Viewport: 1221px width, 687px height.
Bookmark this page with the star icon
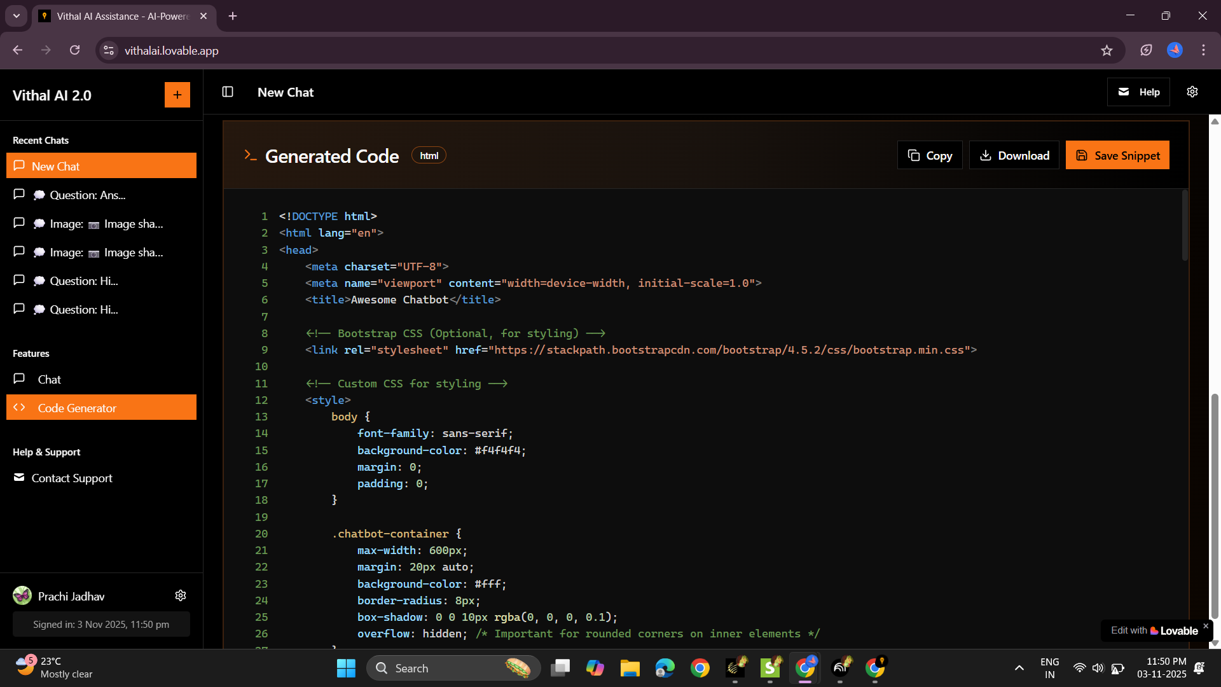pyautogui.click(x=1107, y=50)
